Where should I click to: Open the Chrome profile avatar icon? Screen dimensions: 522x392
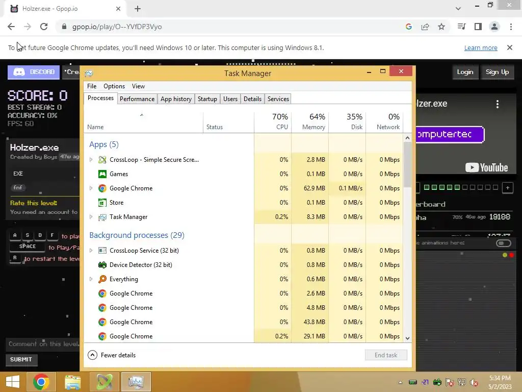coord(494,27)
